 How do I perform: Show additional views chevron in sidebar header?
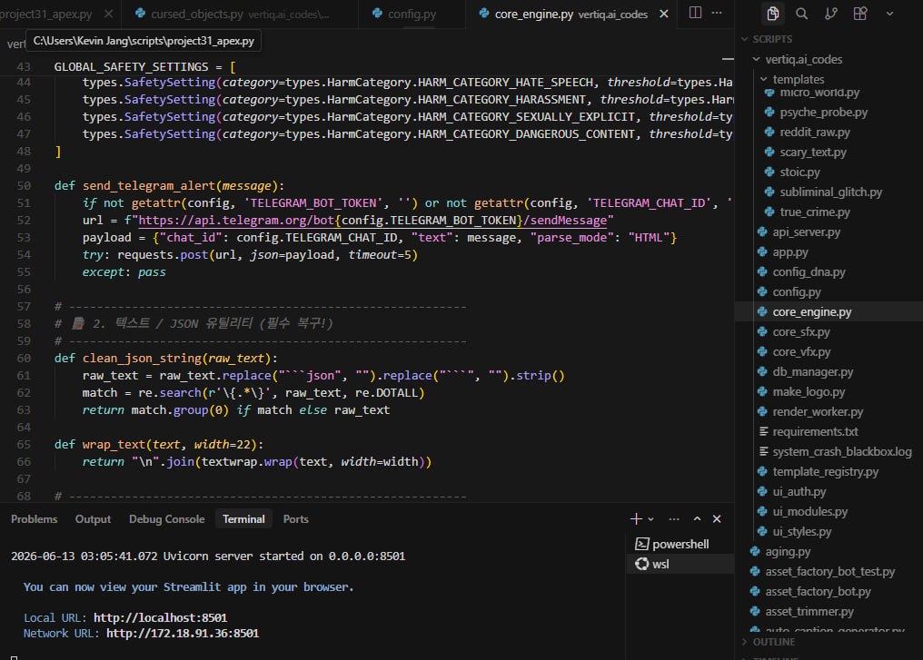point(889,14)
